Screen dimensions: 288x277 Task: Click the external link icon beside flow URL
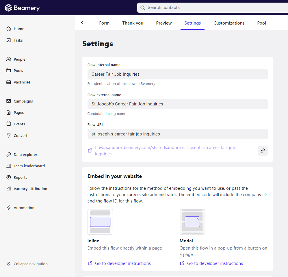click(x=90, y=150)
